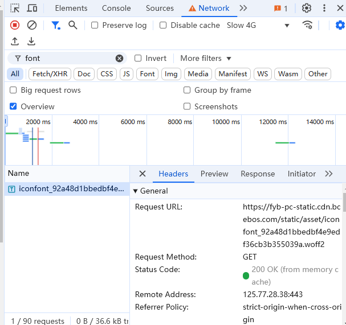Image resolution: width=346 pixels, height=325 pixels.
Task: Switch to the Response details tab
Action: pyautogui.click(x=258, y=174)
